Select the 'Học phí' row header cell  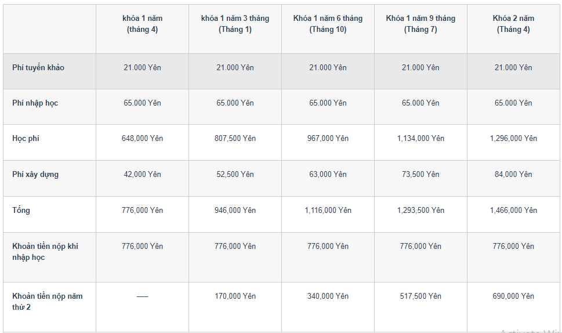(x=26, y=139)
